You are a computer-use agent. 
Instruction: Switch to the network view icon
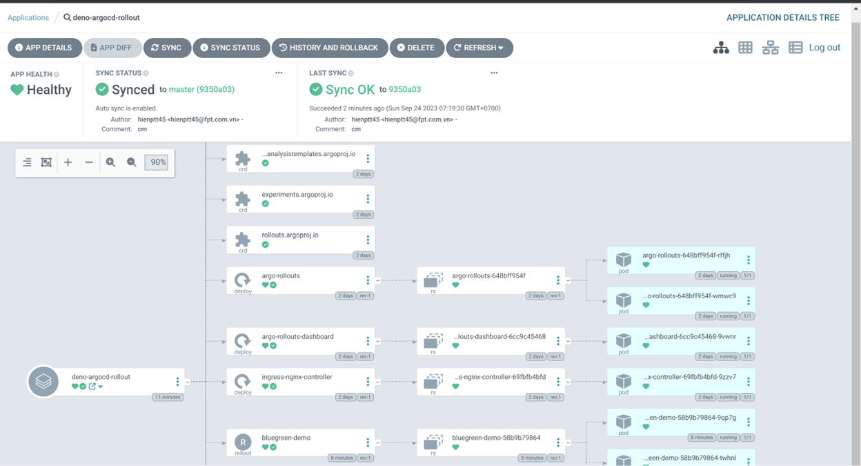770,48
